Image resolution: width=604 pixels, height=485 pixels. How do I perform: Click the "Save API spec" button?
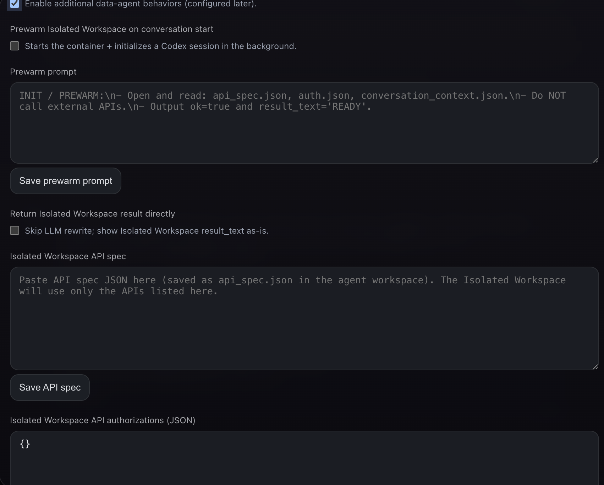coord(50,387)
